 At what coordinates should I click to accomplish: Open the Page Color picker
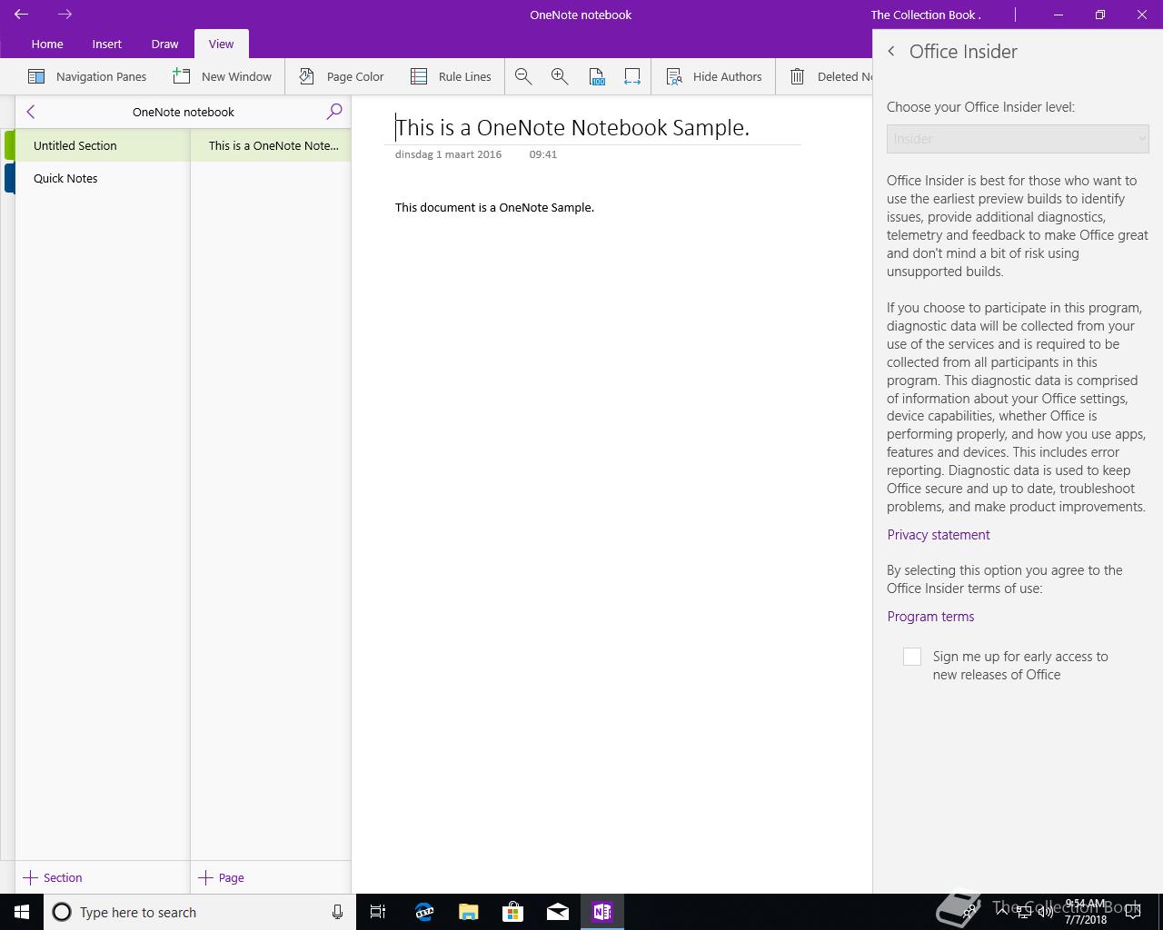click(x=342, y=76)
